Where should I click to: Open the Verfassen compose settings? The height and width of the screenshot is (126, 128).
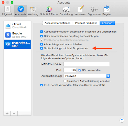coord(80,11)
